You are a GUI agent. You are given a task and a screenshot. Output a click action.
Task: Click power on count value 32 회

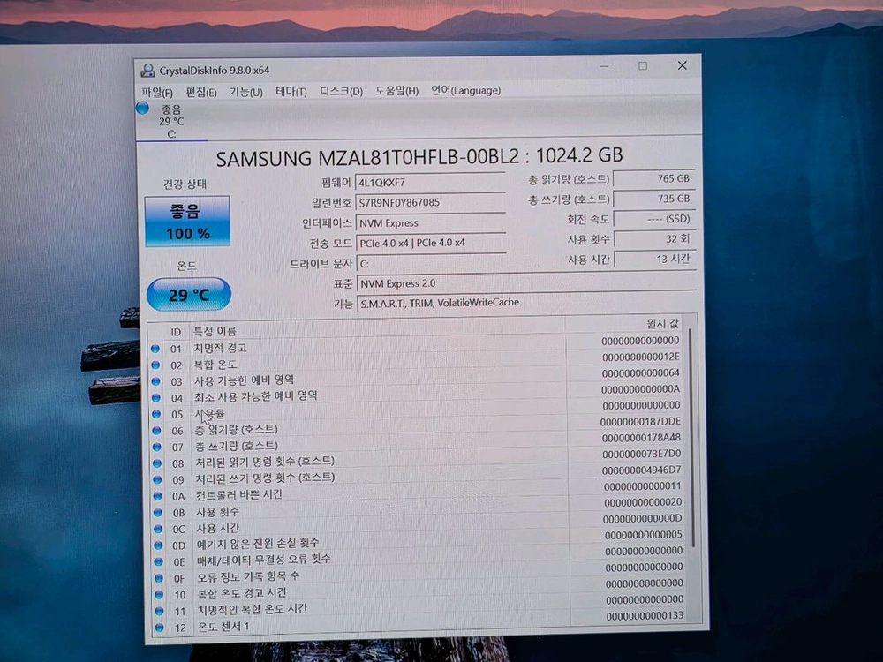point(654,238)
